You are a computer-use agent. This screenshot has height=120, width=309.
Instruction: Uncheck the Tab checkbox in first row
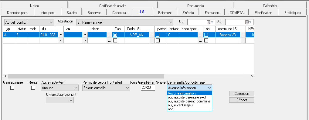115,35
